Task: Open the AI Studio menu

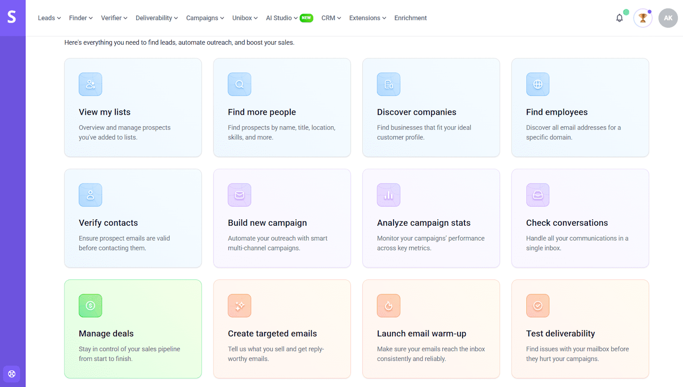Action: pyautogui.click(x=282, y=18)
